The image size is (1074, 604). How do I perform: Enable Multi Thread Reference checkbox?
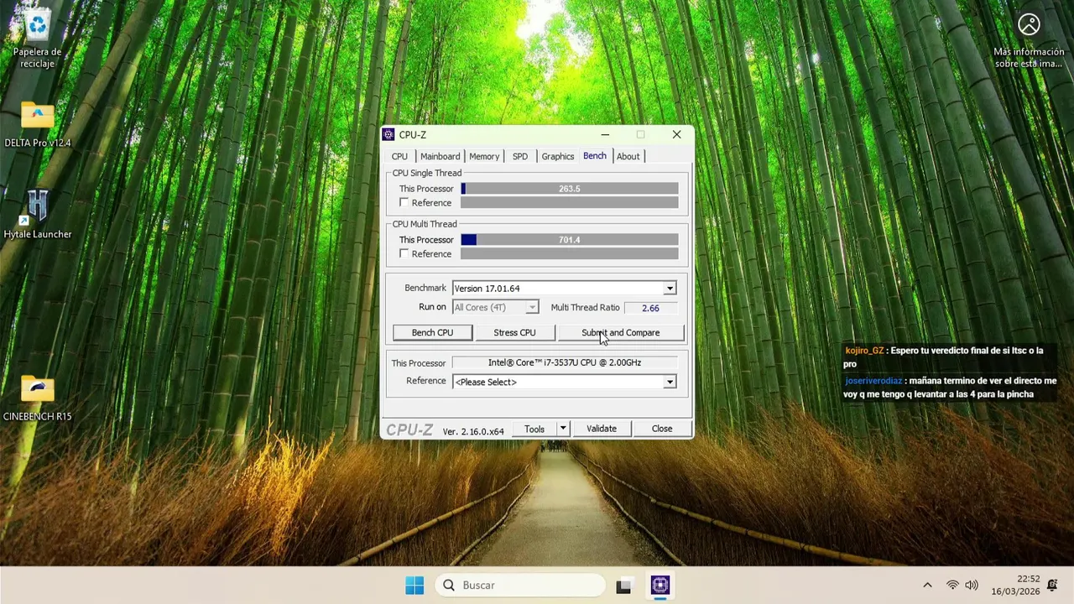coord(404,254)
